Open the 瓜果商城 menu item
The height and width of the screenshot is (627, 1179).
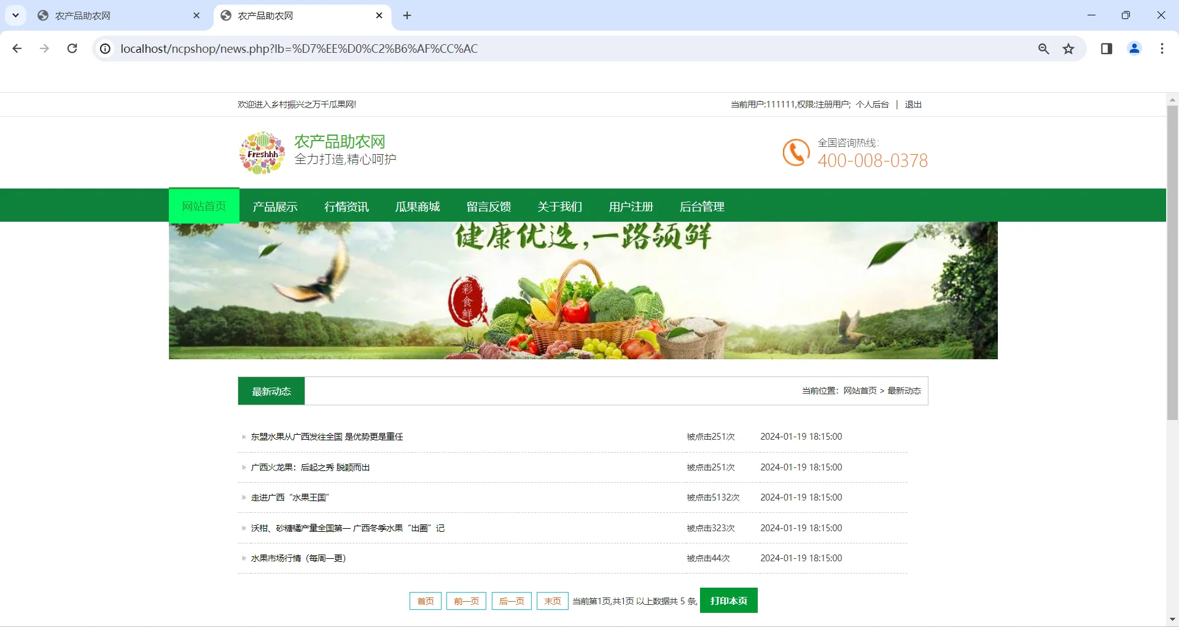[418, 206]
